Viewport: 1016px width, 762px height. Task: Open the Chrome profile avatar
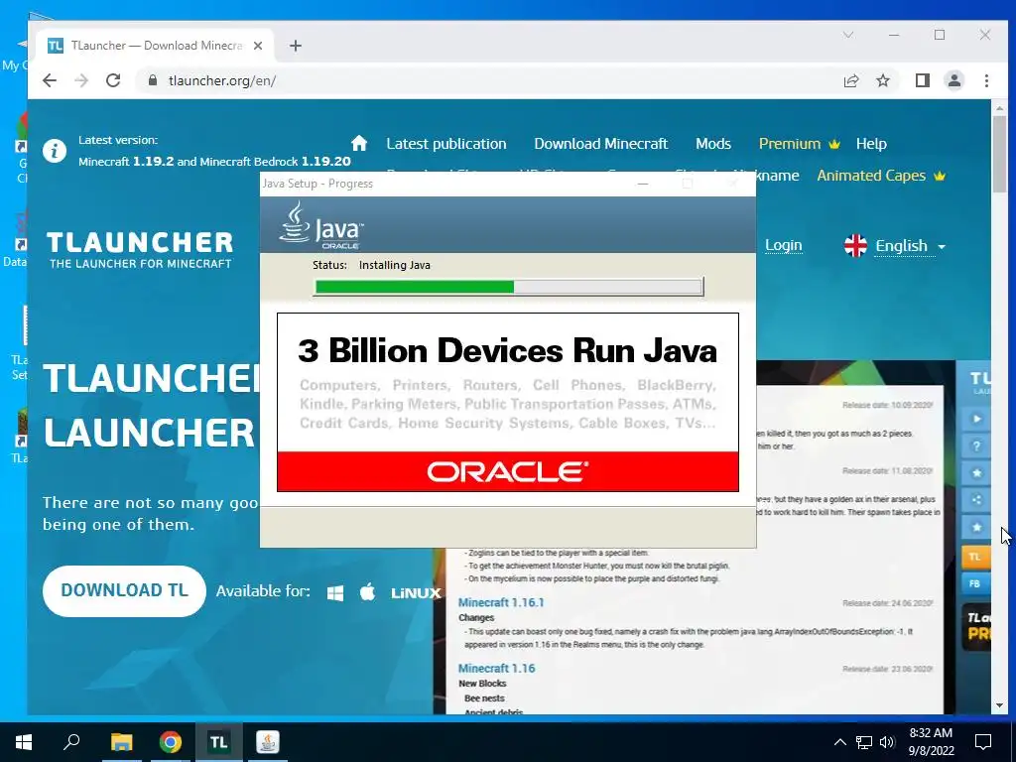[954, 80]
